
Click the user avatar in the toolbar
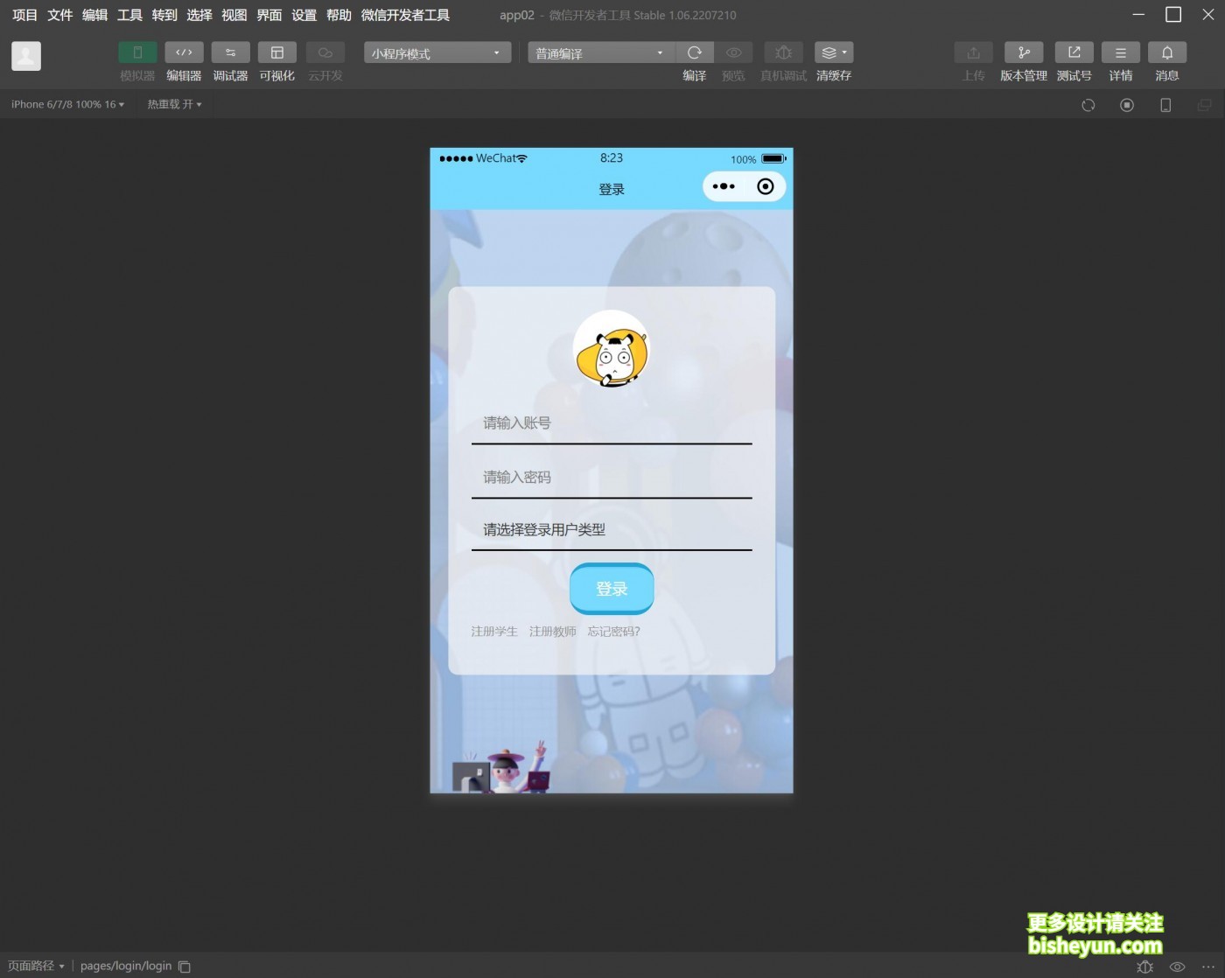(x=26, y=56)
